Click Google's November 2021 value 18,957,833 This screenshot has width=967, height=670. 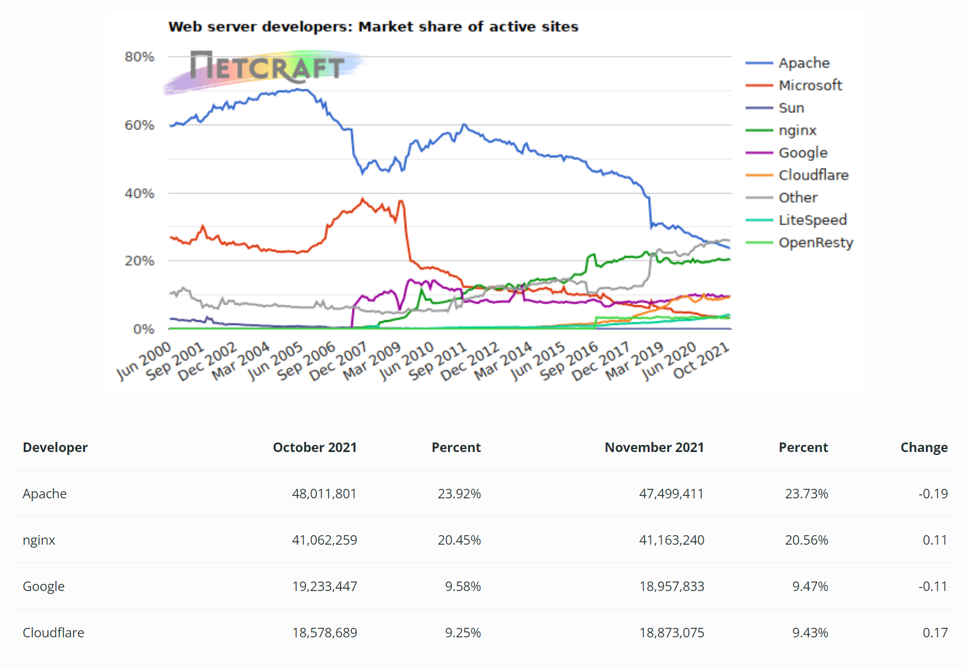(671, 586)
